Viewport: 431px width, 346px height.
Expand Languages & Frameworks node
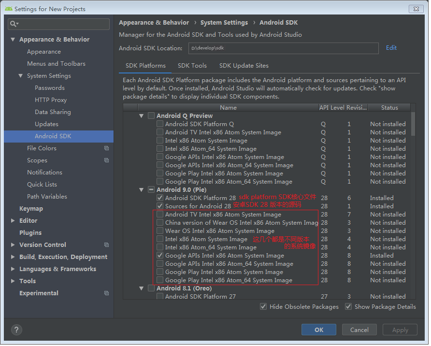(13, 270)
